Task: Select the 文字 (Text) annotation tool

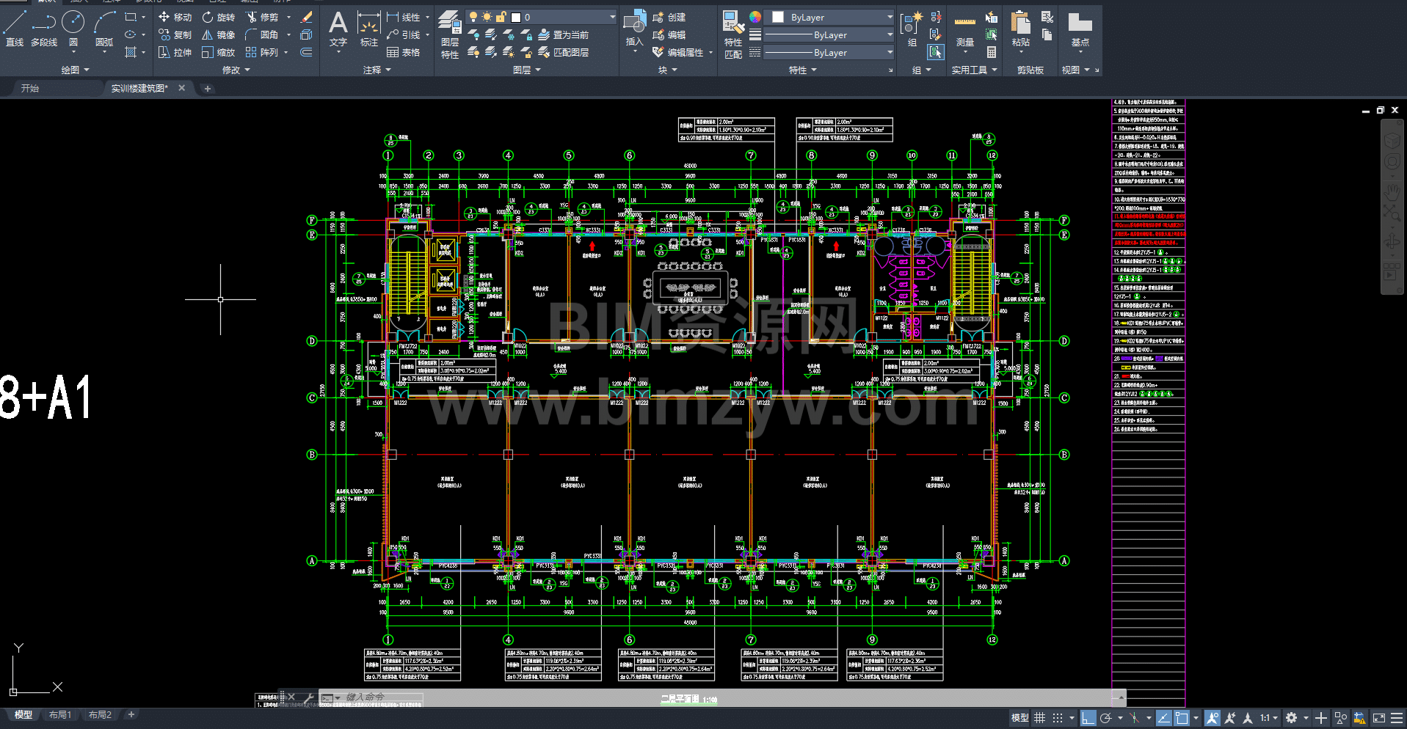Action: pyautogui.click(x=338, y=29)
